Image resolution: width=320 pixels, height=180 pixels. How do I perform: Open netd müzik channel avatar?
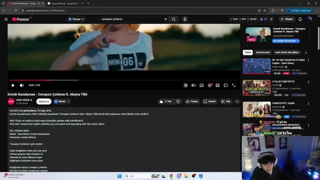(11, 101)
